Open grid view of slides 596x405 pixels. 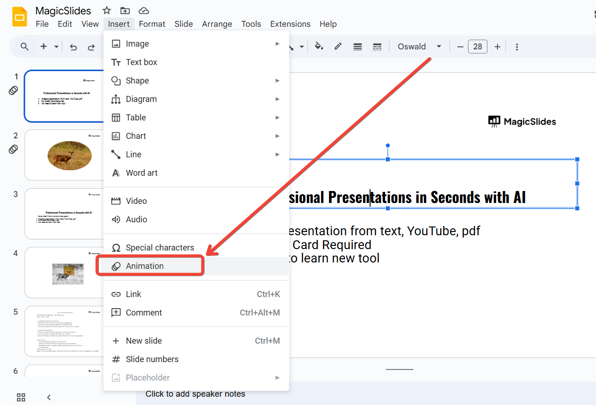pyautogui.click(x=21, y=397)
